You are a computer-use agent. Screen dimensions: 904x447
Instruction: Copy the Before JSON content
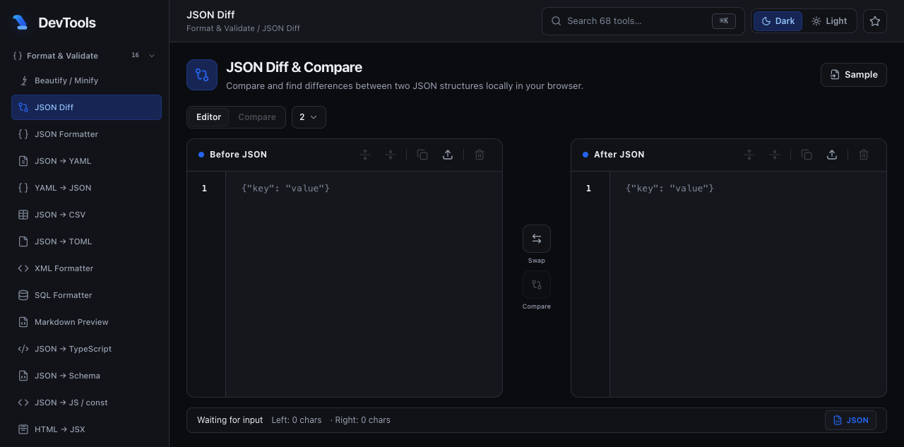tap(422, 155)
